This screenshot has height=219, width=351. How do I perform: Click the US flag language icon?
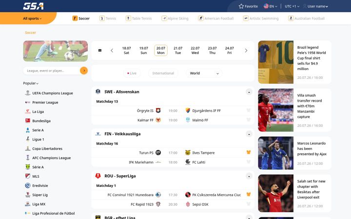coord(266,6)
